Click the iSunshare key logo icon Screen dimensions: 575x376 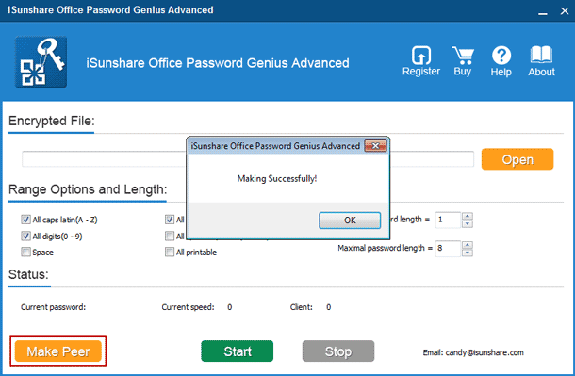coord(41,61)
